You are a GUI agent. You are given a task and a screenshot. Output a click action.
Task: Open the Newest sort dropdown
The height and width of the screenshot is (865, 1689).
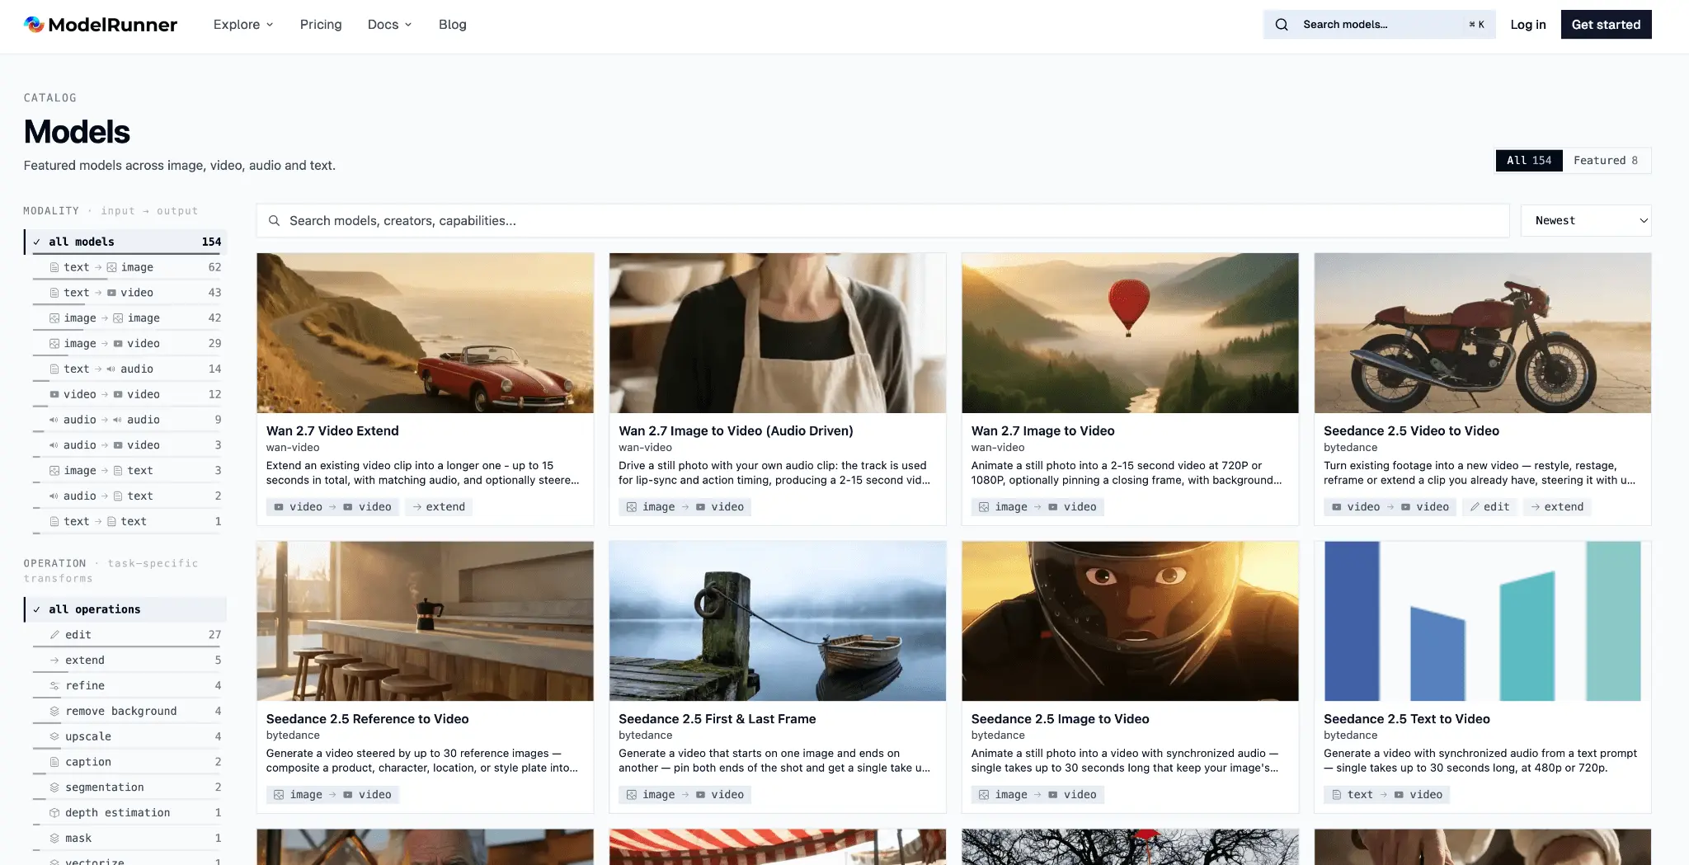coord(1586,221)
